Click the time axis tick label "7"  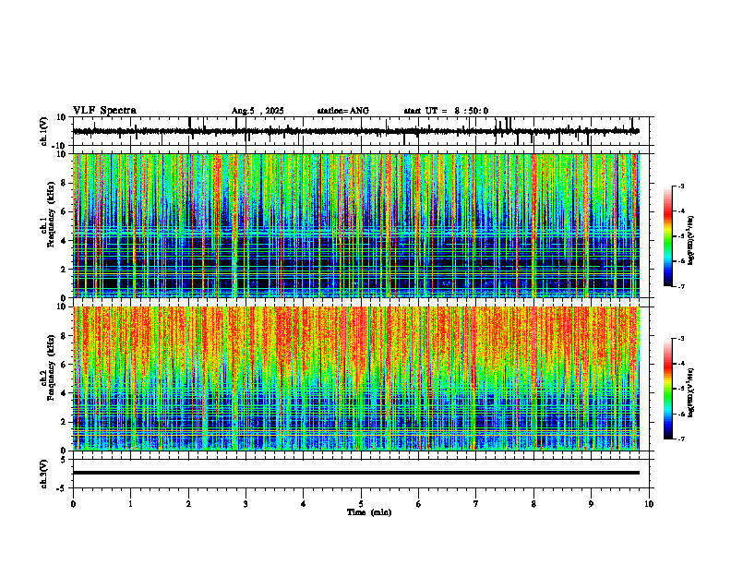(476, 504)
